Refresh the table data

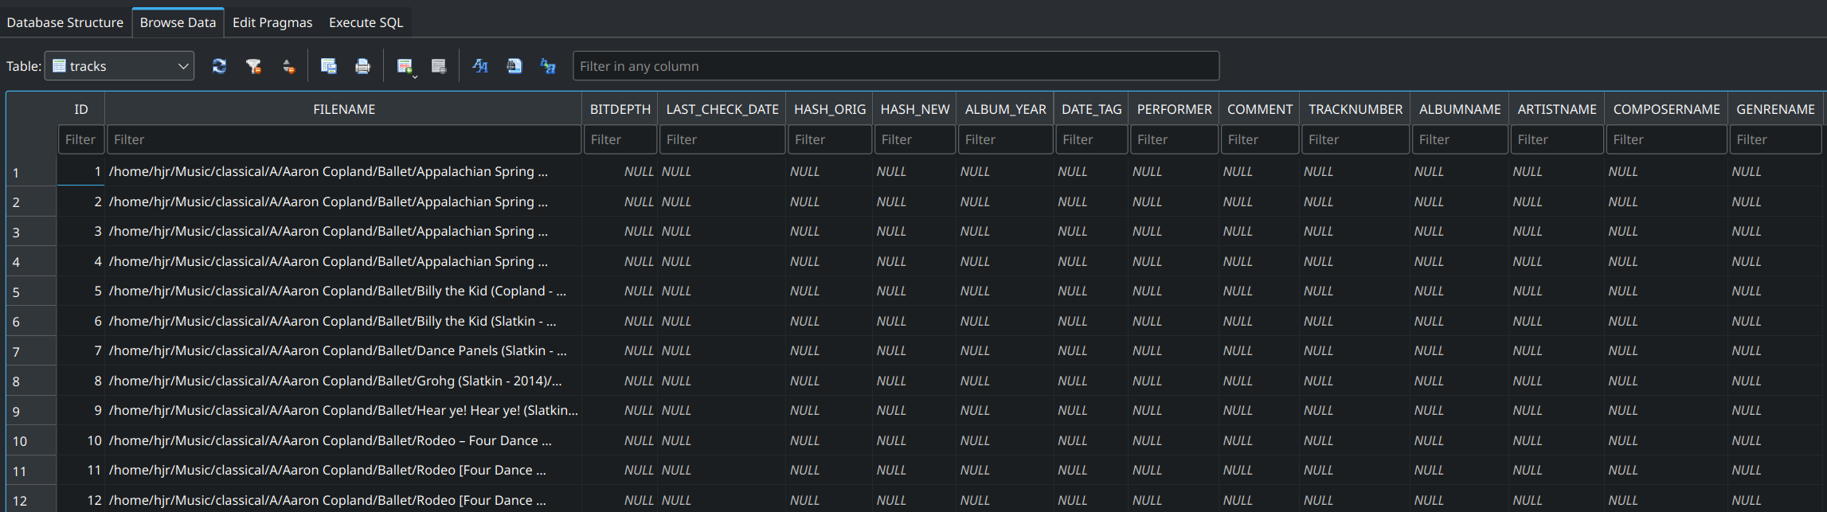tap(219, 66)
